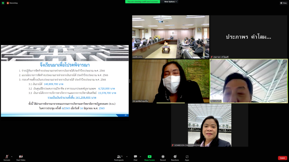Screen dimensions: 289x162
Task: Select SOMBOON CHAICHAIKONG's video tile
Action: (x=210, y=125)
